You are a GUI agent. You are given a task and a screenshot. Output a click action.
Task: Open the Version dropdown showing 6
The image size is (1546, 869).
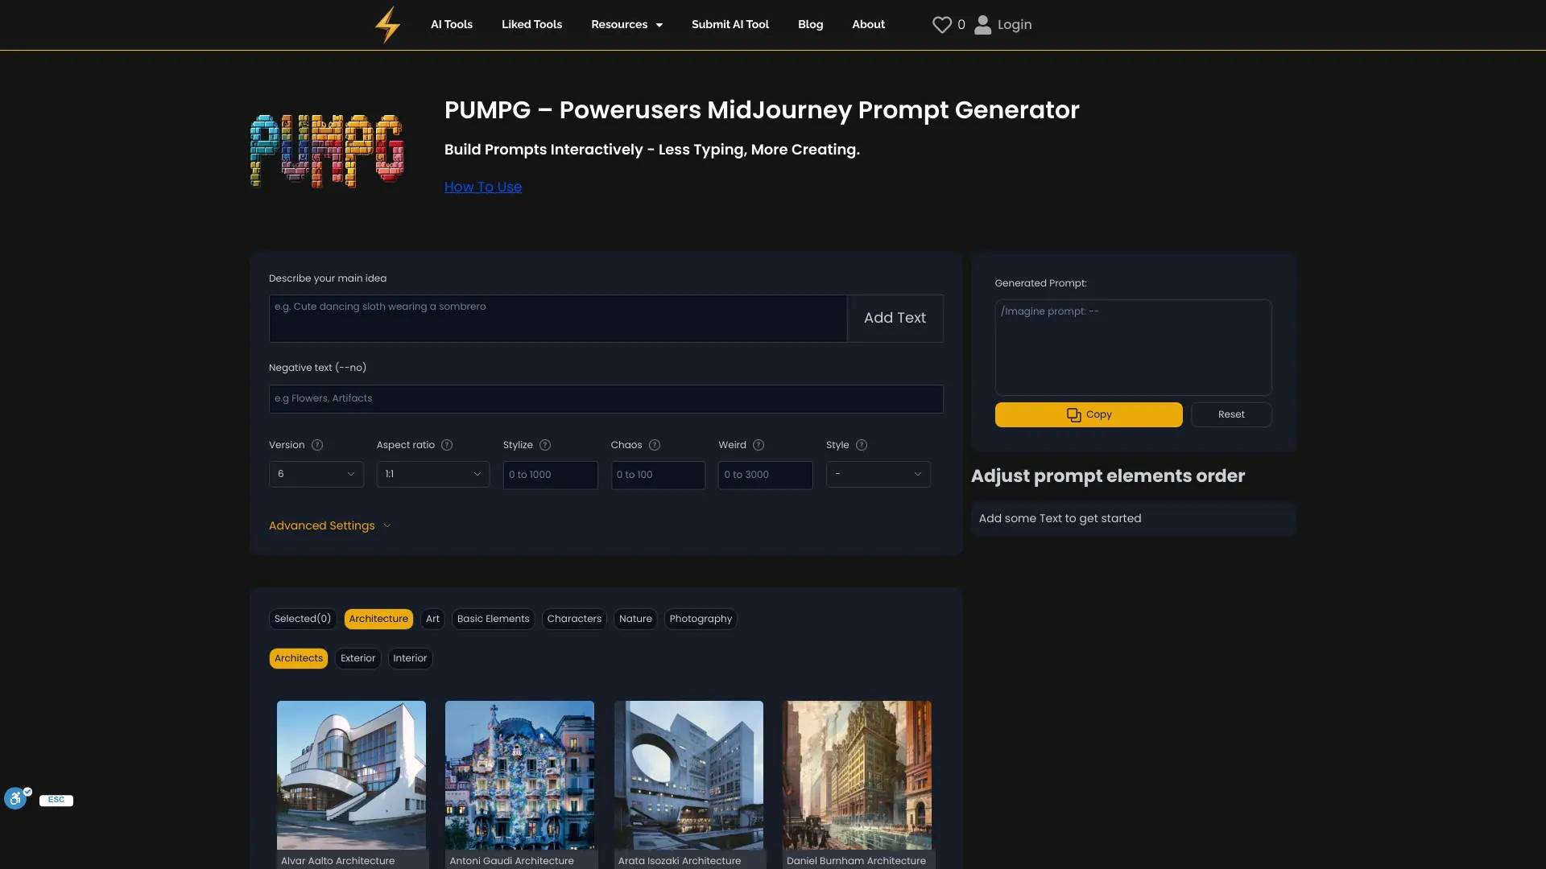coord(316,474)
